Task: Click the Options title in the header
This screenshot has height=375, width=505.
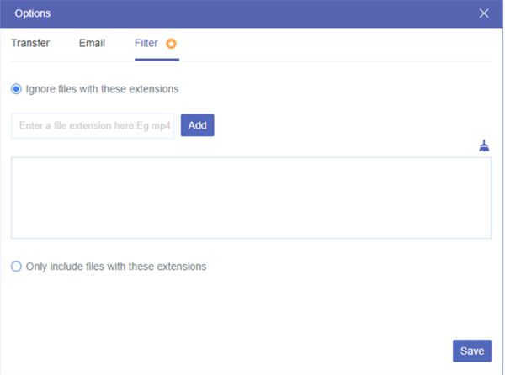Action: coord(33,13)
